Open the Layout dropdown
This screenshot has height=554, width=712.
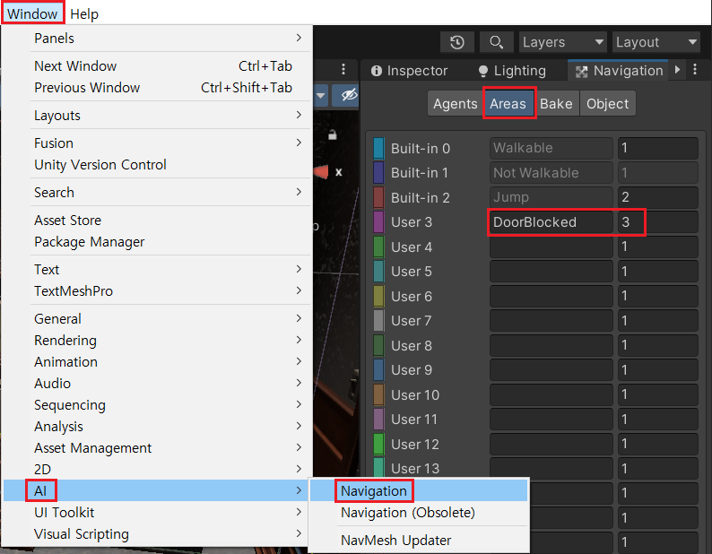pyautogui.click(x=656, y=42)
